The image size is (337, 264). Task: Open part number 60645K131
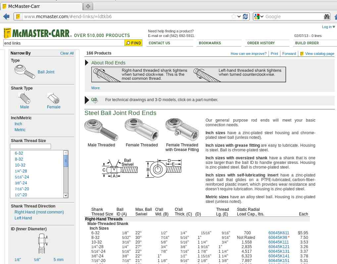[279, 251]
